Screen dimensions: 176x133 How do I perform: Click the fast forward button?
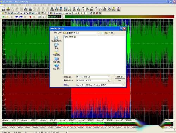[x=21, y=17]
